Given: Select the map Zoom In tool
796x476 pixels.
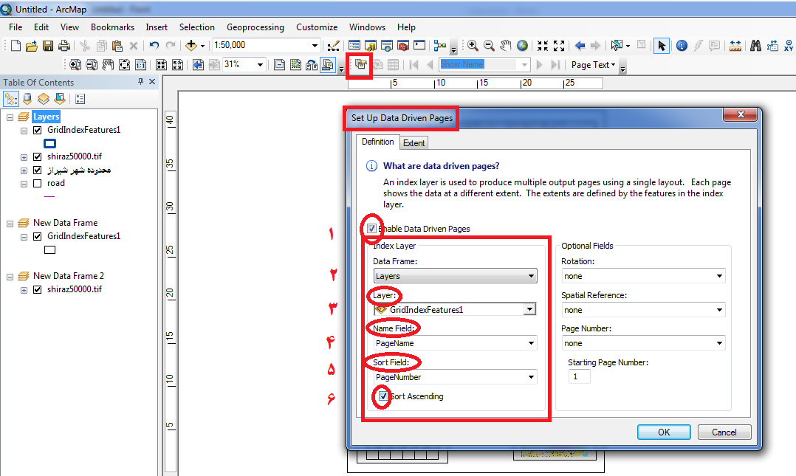Looking at the screenshot, I should [473, 46].
